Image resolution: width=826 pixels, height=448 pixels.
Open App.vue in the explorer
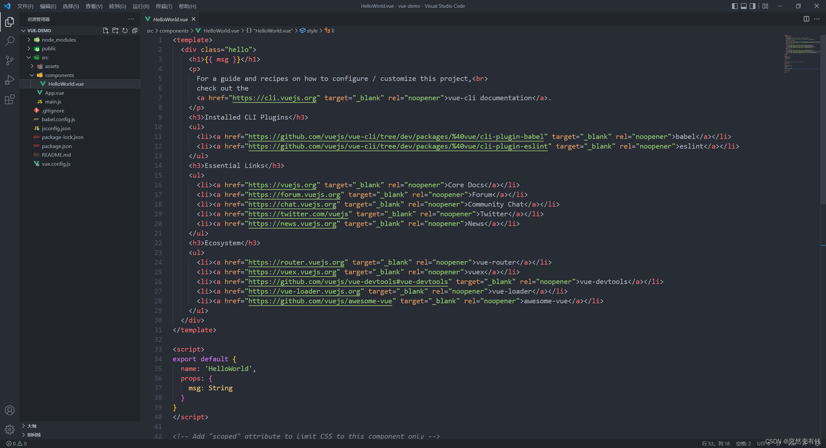[80, 93]
